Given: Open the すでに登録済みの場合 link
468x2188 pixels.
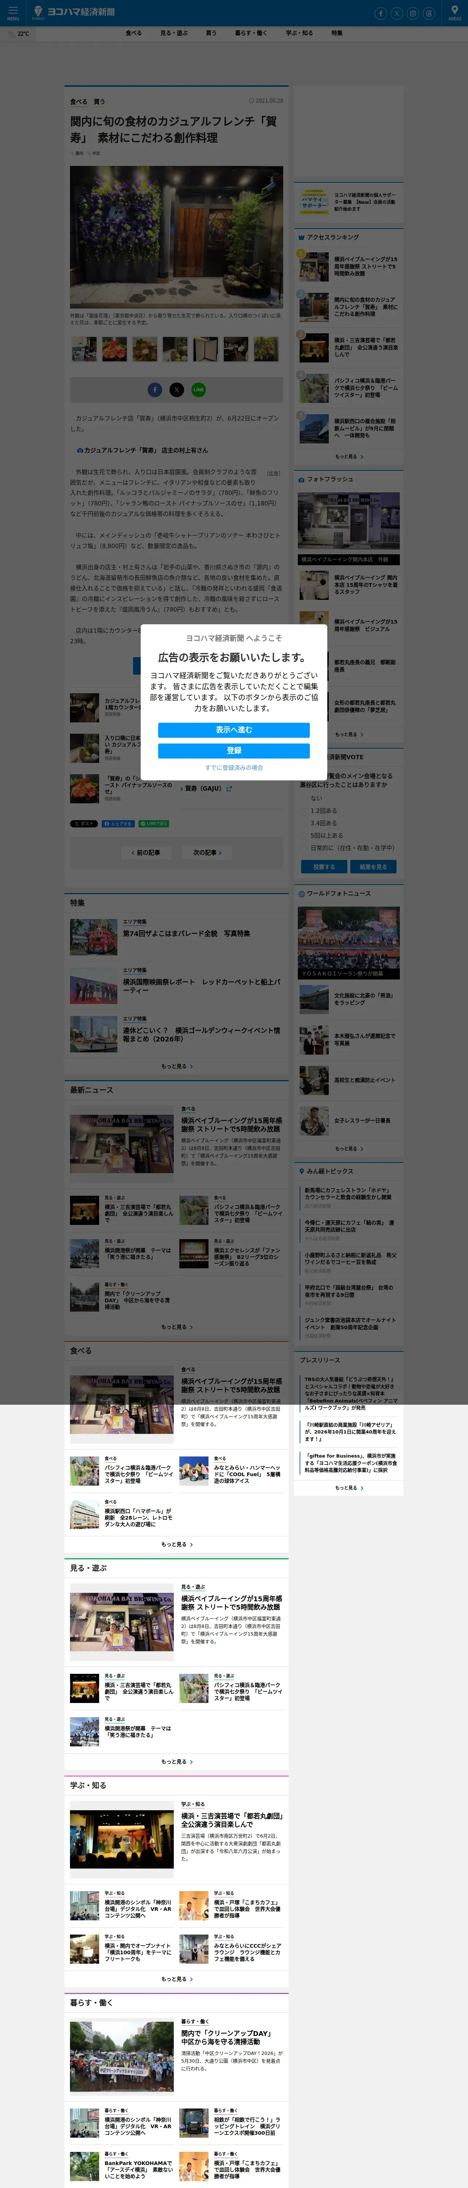Looking at the screenshot, I should [x=234, y=768].
